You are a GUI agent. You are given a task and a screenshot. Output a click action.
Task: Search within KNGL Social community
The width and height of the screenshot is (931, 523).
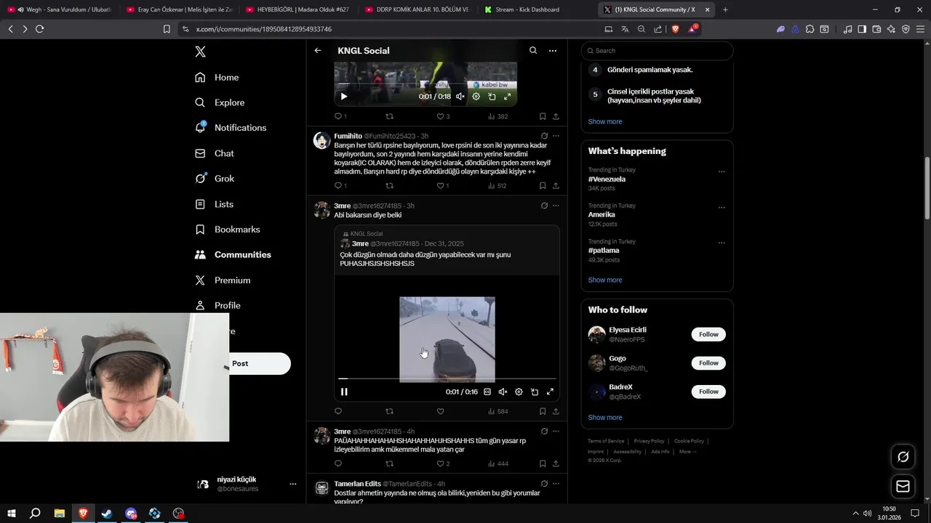point(533,51)
